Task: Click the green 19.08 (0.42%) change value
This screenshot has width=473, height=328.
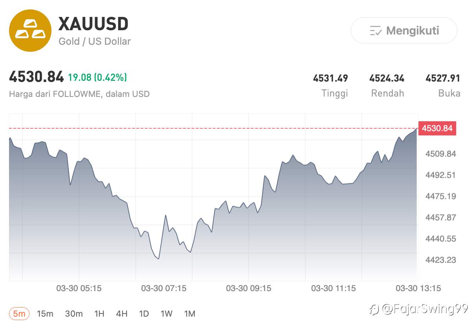Action: 97,77
